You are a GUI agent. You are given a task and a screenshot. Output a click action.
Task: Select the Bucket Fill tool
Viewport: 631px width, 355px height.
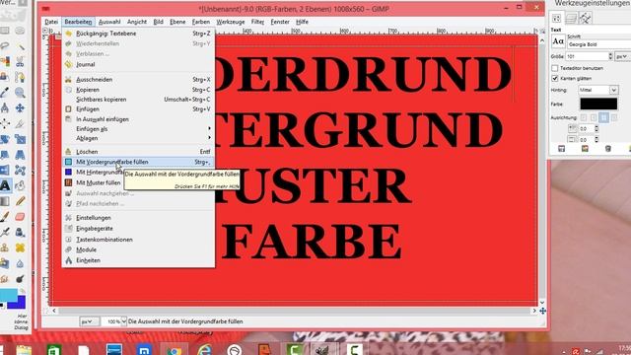click(x=20, y=185)
